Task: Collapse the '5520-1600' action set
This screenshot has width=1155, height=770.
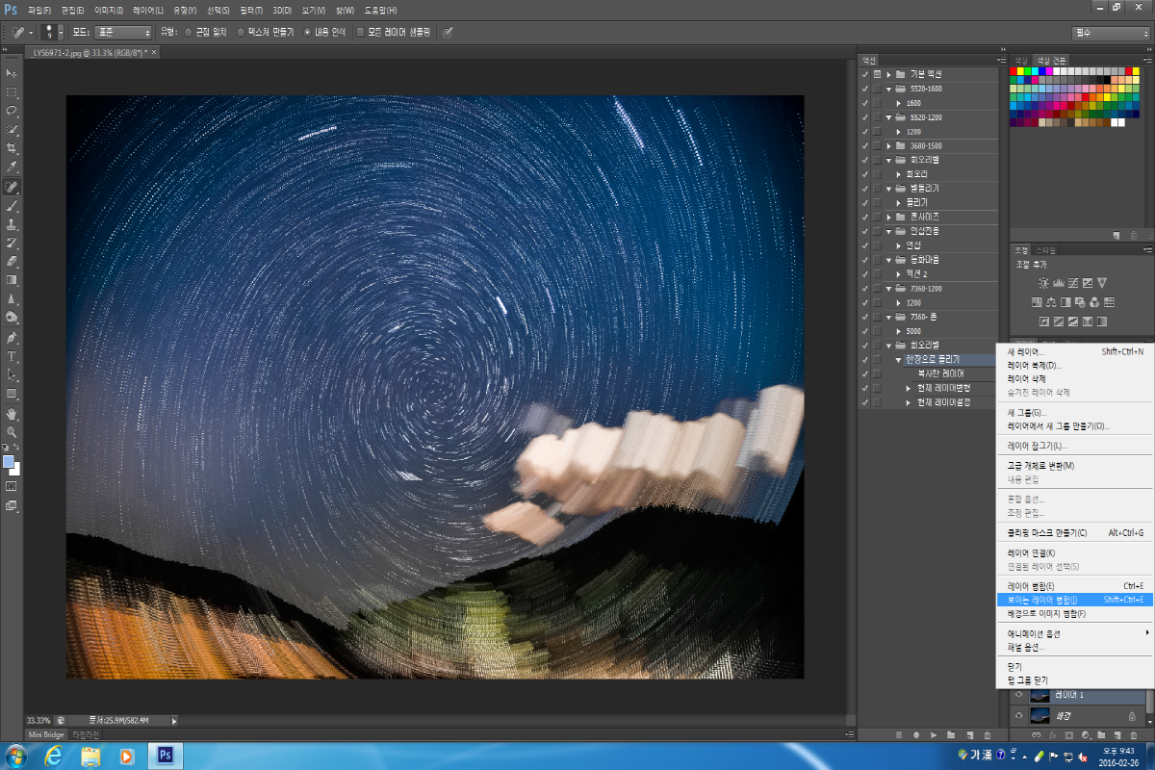Action: click(888, 89)
